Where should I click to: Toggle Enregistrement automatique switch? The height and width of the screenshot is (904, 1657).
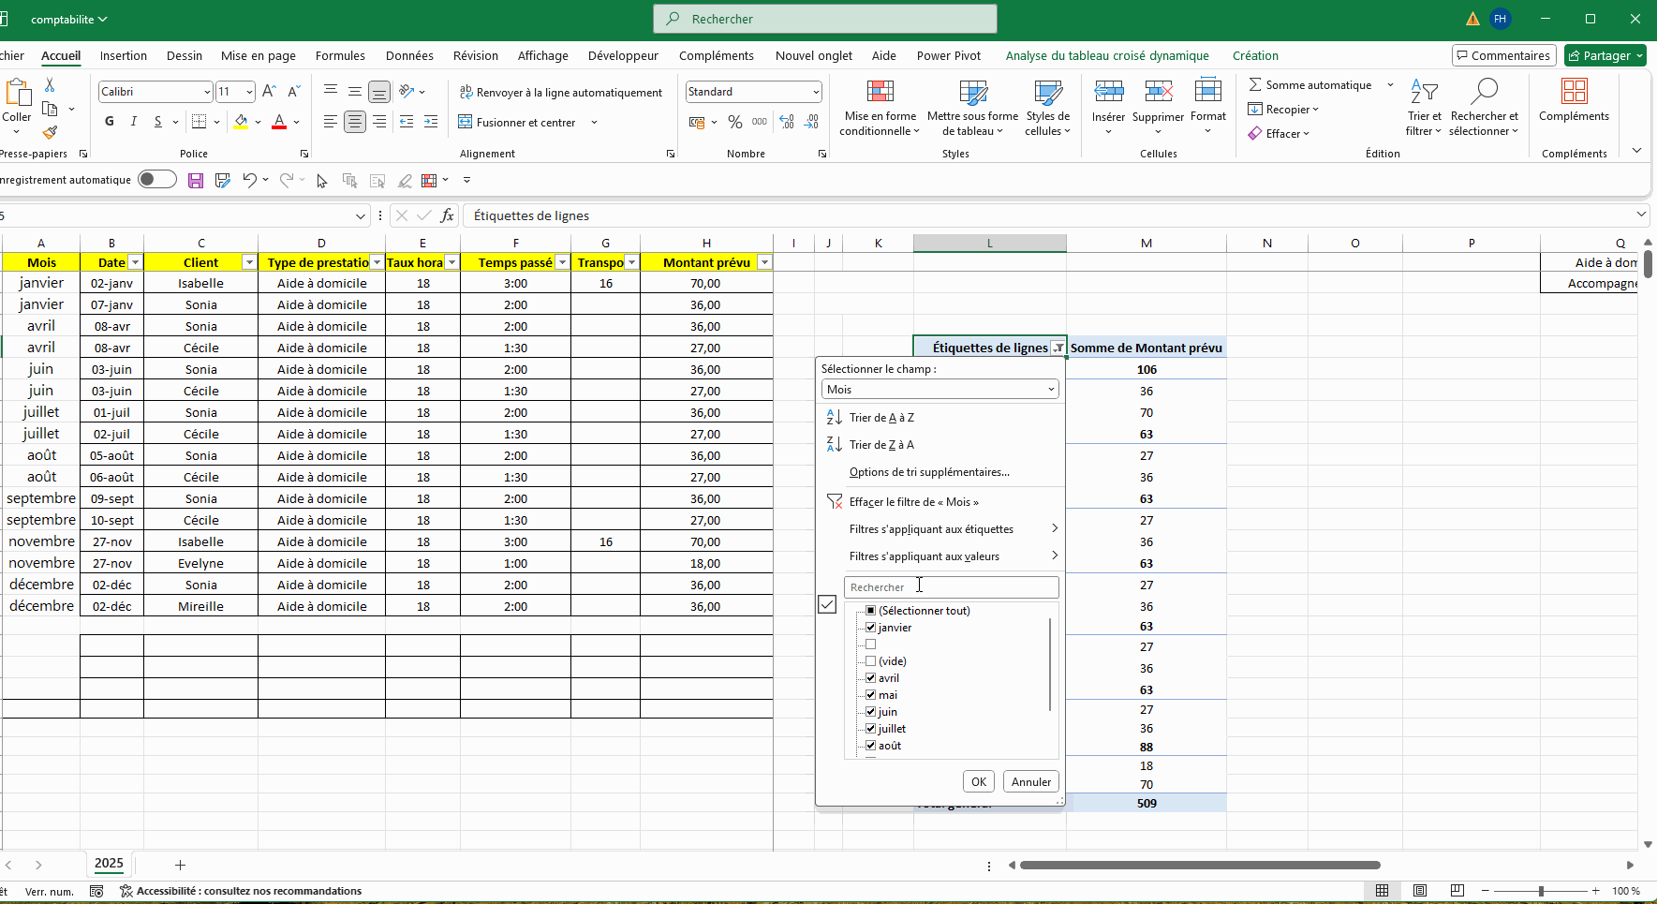click(x=157, y=180)
